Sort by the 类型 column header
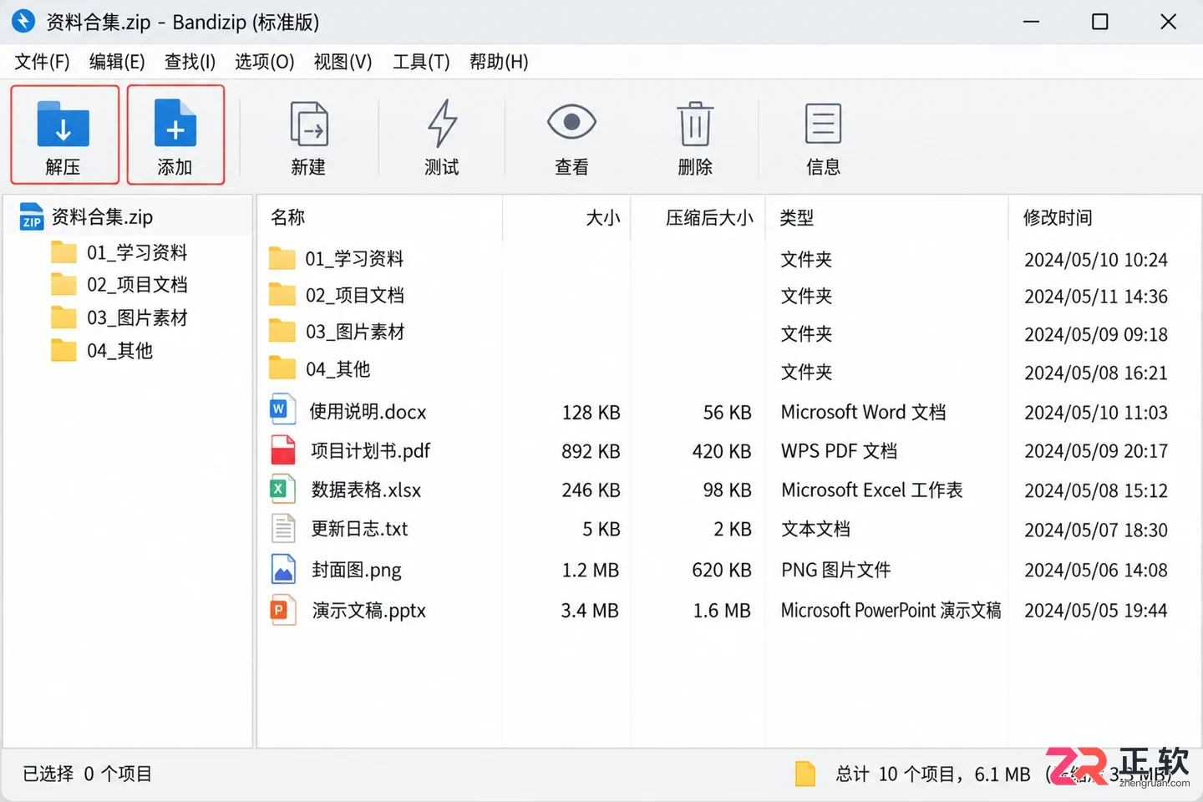The height and width of the screenshot is (802, 1203). point(887,218)
